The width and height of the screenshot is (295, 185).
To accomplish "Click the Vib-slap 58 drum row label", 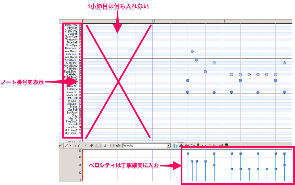I will click(x=74, y=28).
